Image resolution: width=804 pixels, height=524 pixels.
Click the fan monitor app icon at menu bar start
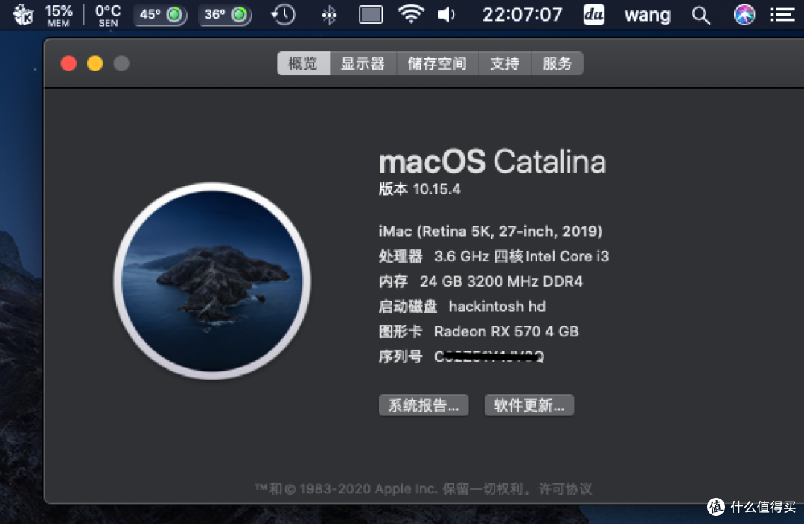click(x=23, y=14)
